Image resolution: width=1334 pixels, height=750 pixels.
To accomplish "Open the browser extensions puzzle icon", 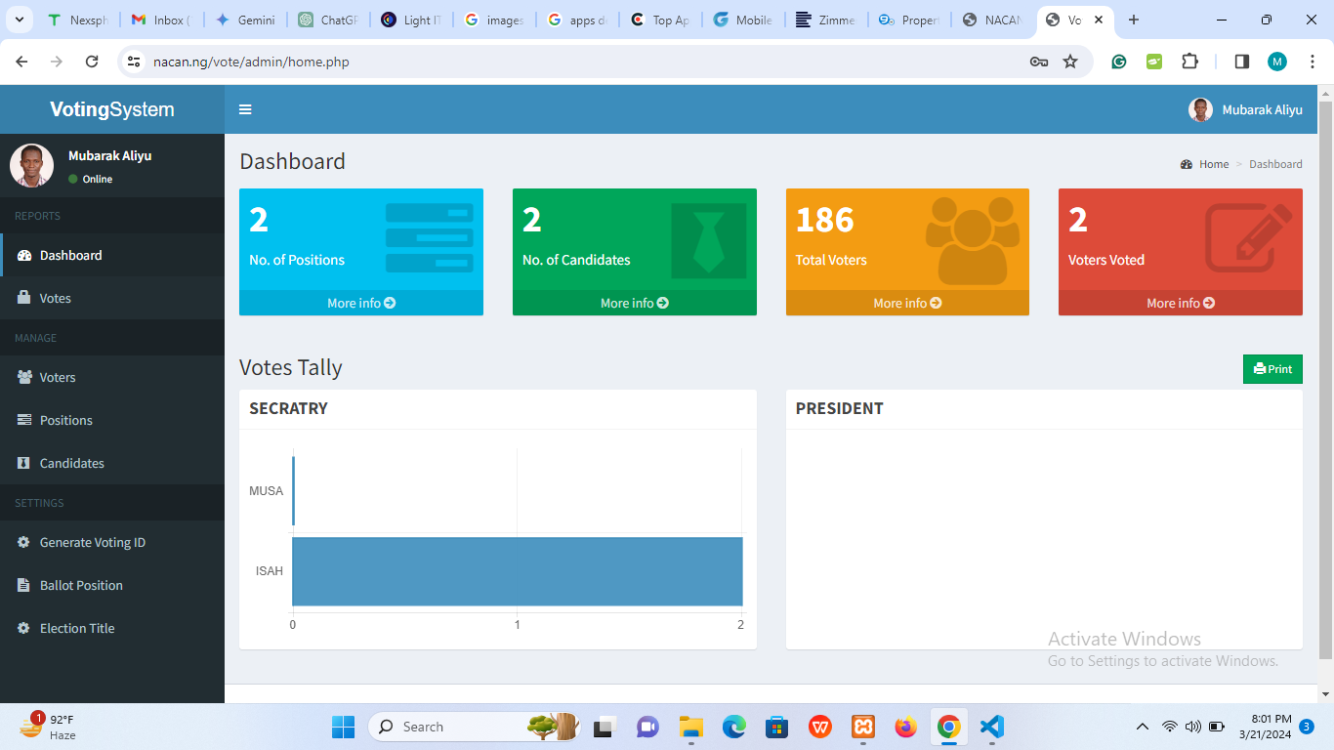I will click(1189, 62).
